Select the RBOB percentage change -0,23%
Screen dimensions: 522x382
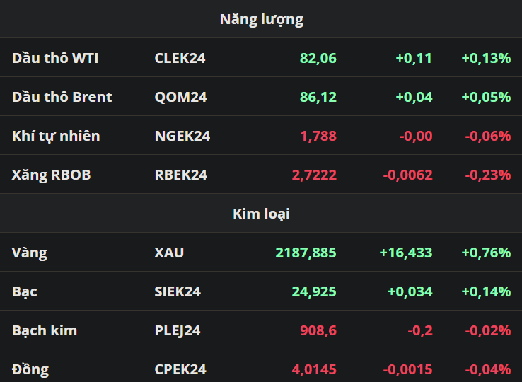click(x=487, y=175)
